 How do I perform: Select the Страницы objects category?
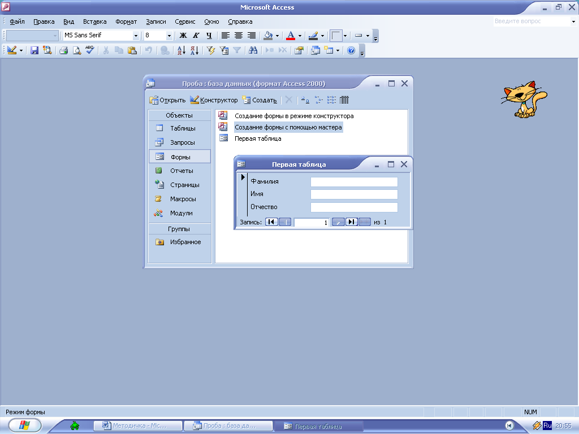tap(179, 185)
